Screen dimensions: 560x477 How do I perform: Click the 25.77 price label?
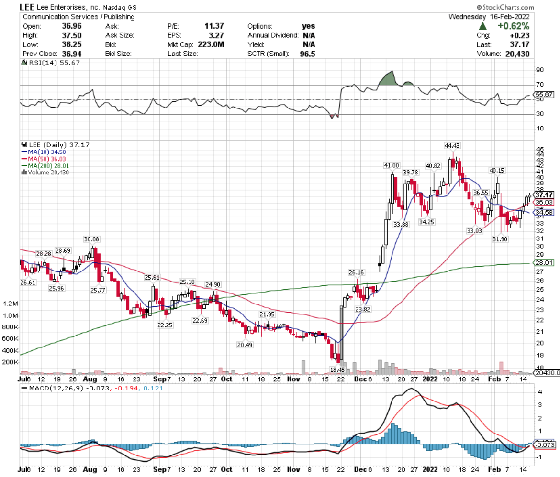(x=98, y=290)
